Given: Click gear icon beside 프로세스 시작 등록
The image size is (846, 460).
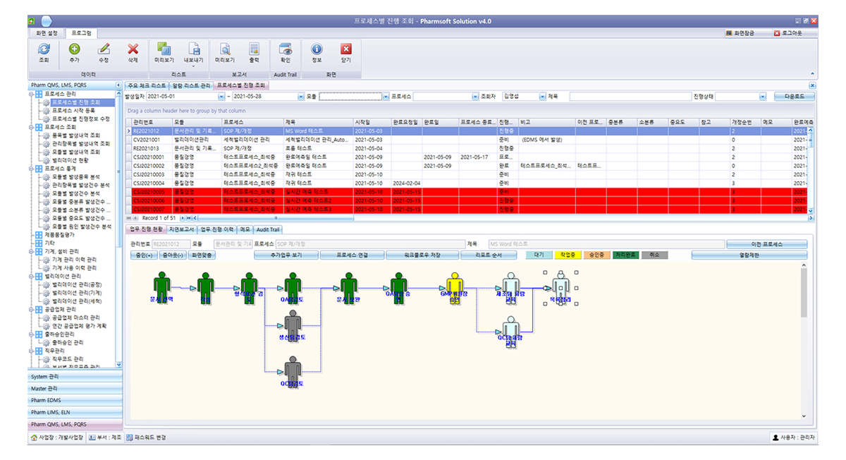Looking at the screenshot, I should 47,111.
